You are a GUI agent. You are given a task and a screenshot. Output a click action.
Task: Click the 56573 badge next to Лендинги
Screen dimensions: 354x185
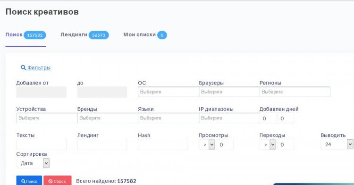click(99, 35)
